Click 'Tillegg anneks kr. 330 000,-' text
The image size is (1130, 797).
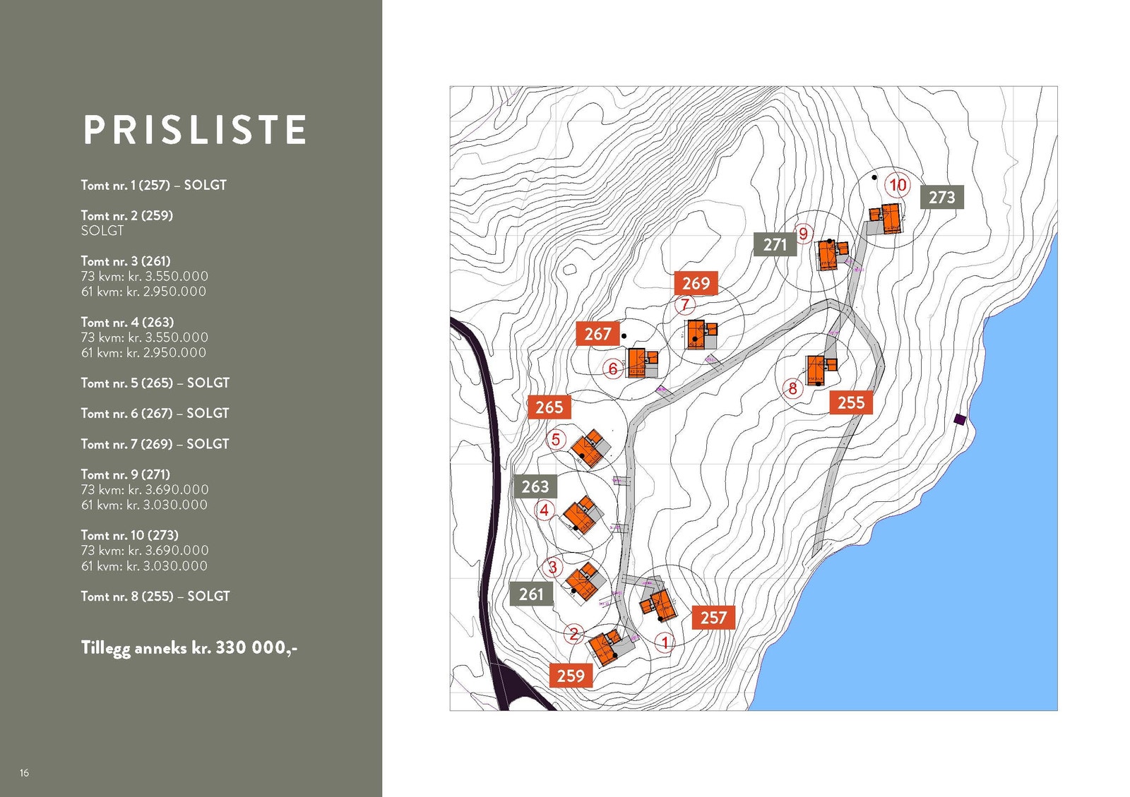[189, 648]
